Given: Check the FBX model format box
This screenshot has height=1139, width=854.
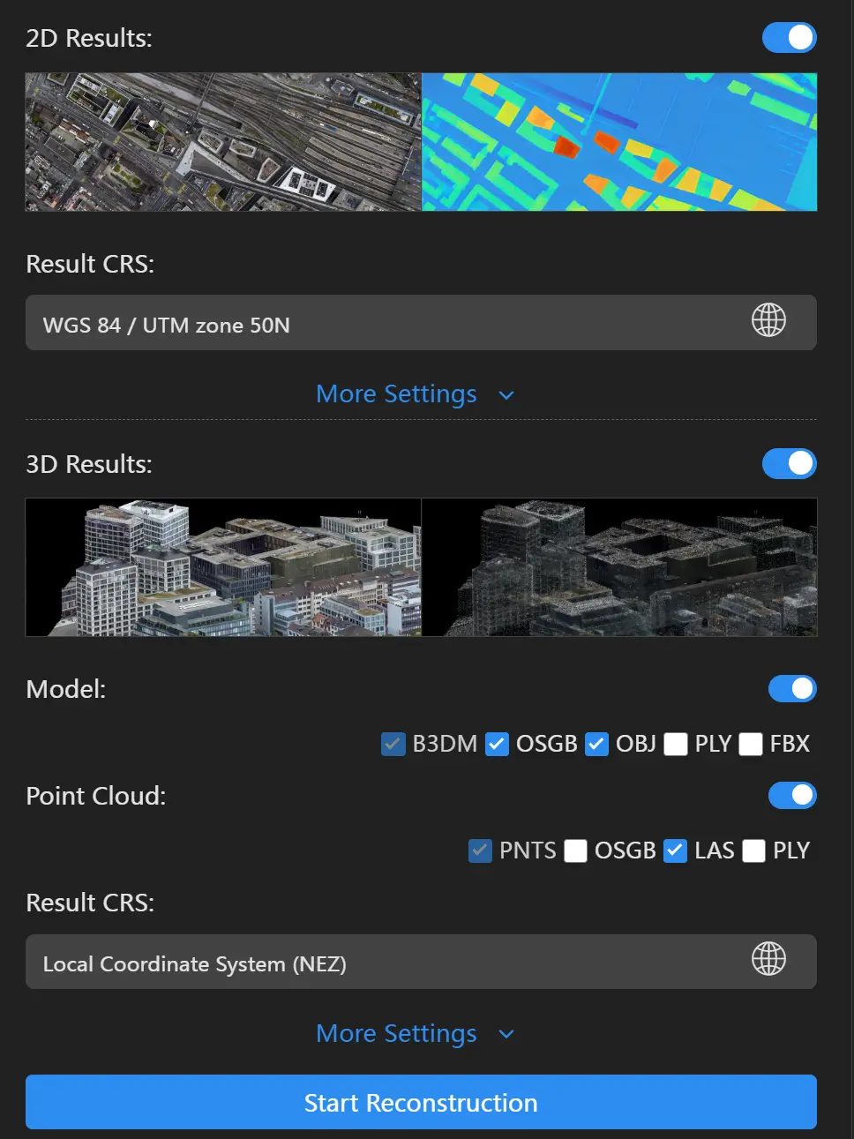Looking at the screenshot, I should click(x=751, y=745).
